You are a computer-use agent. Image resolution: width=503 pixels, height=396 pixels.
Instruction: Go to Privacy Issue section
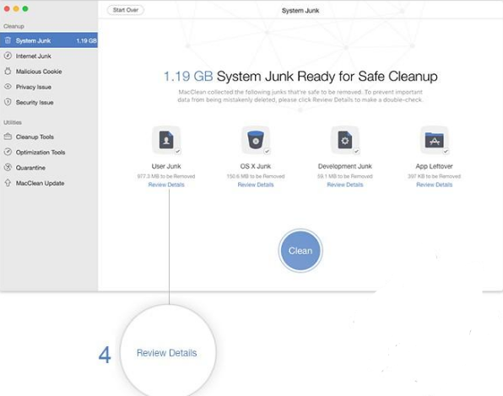49,87
